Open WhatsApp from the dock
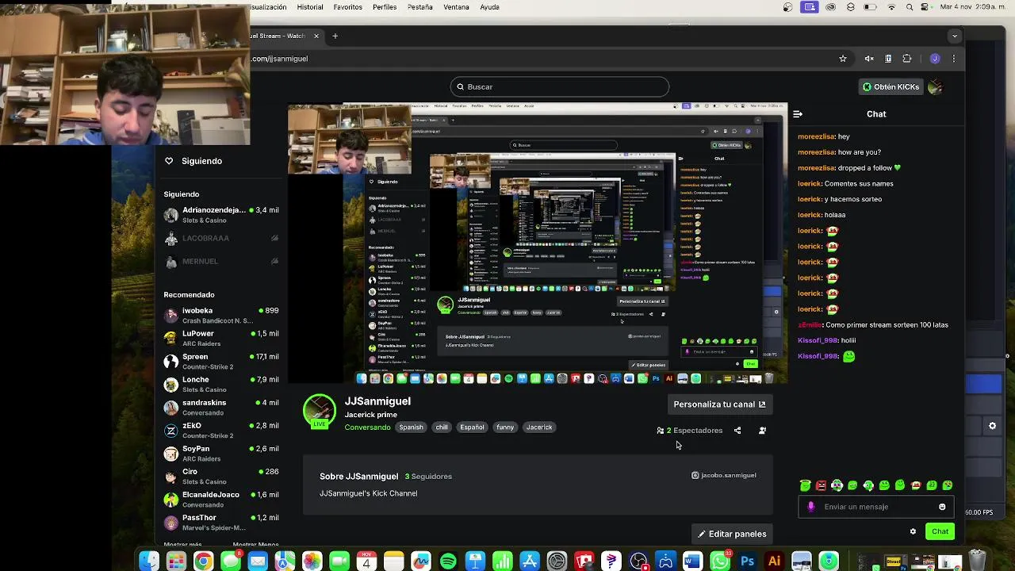 [720, 561]
